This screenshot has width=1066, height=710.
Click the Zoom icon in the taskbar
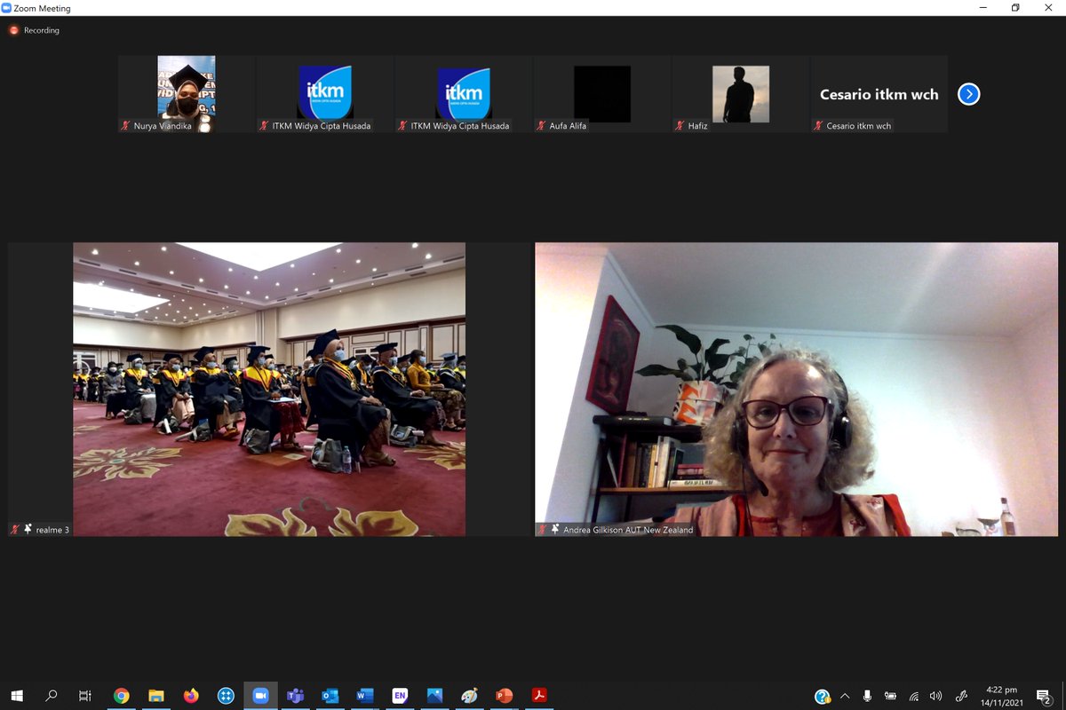pyautogui.click(x=260, y=696)
